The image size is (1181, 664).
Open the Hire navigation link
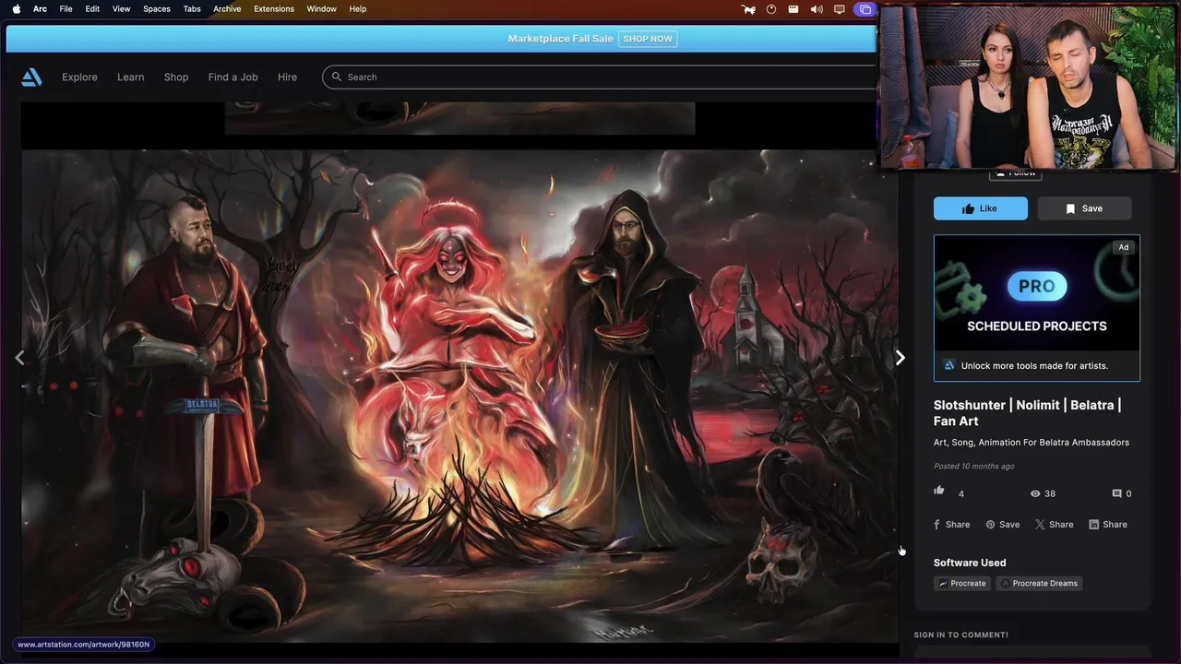point(287,77)
